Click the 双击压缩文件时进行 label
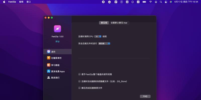Image resolution: width=201 pixels, height=100 pixels. pyautogui.click(x=88, y=43)
